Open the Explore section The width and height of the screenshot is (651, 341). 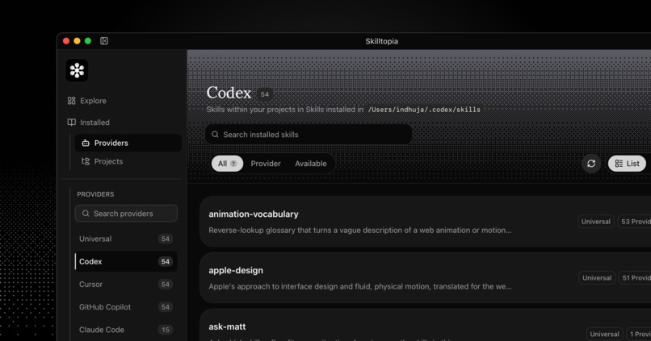pyautogui.click(x=86, y=101)
